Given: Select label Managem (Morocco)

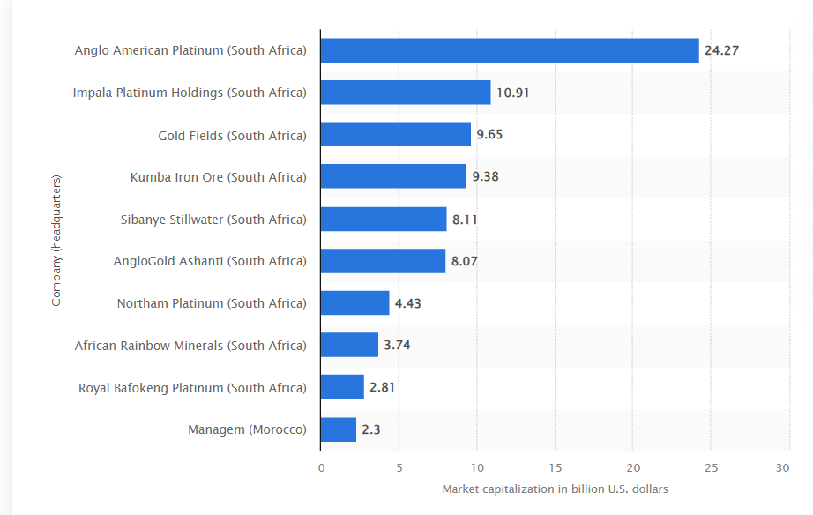Looking at the screenshot, I should 247,429.
